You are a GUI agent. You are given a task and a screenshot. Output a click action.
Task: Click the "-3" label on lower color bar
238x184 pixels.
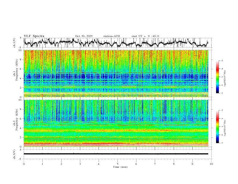click(x=222, y=110)
